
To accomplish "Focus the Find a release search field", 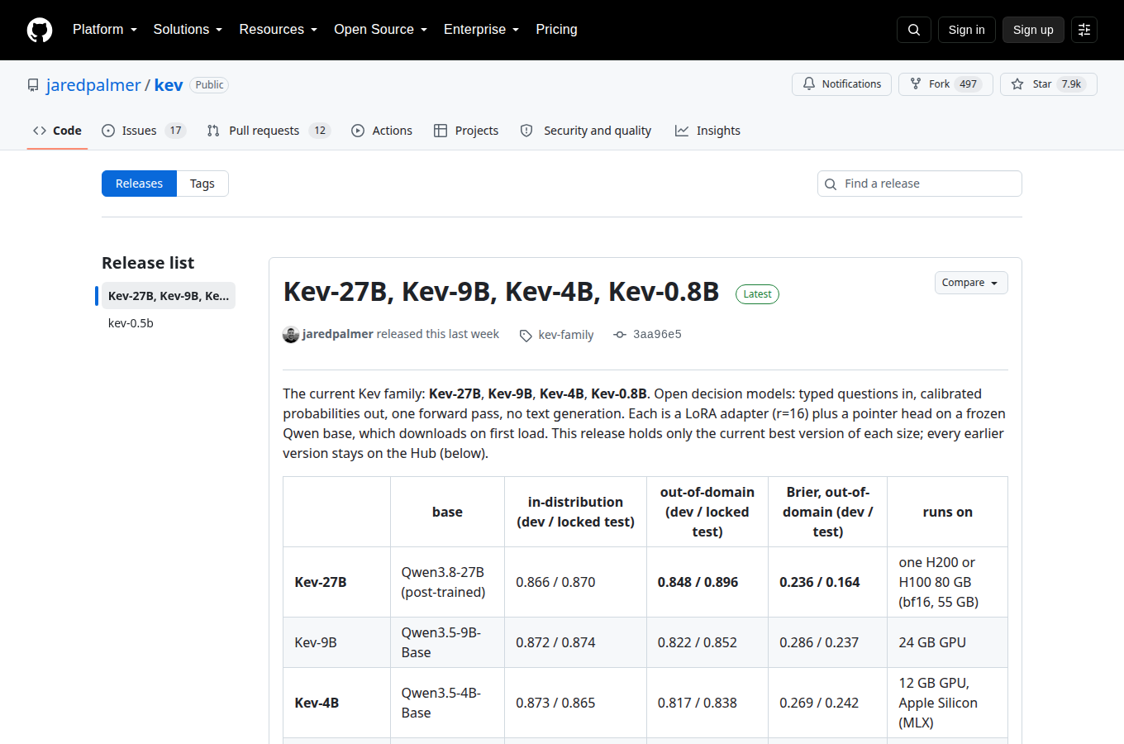I will [x=920, y=184].
